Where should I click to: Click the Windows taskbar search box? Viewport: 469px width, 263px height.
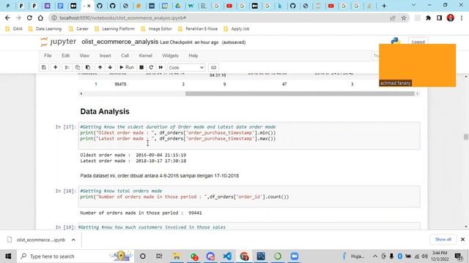pos(75,256)
